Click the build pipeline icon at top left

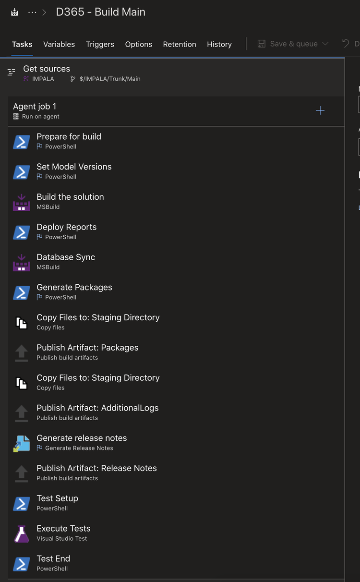coord(15,12)
